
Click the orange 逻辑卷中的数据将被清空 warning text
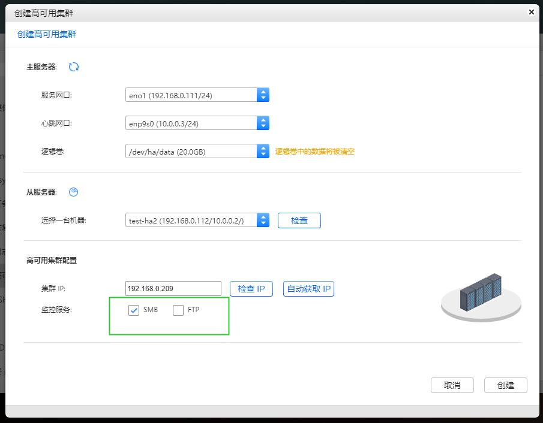(315, 152)
